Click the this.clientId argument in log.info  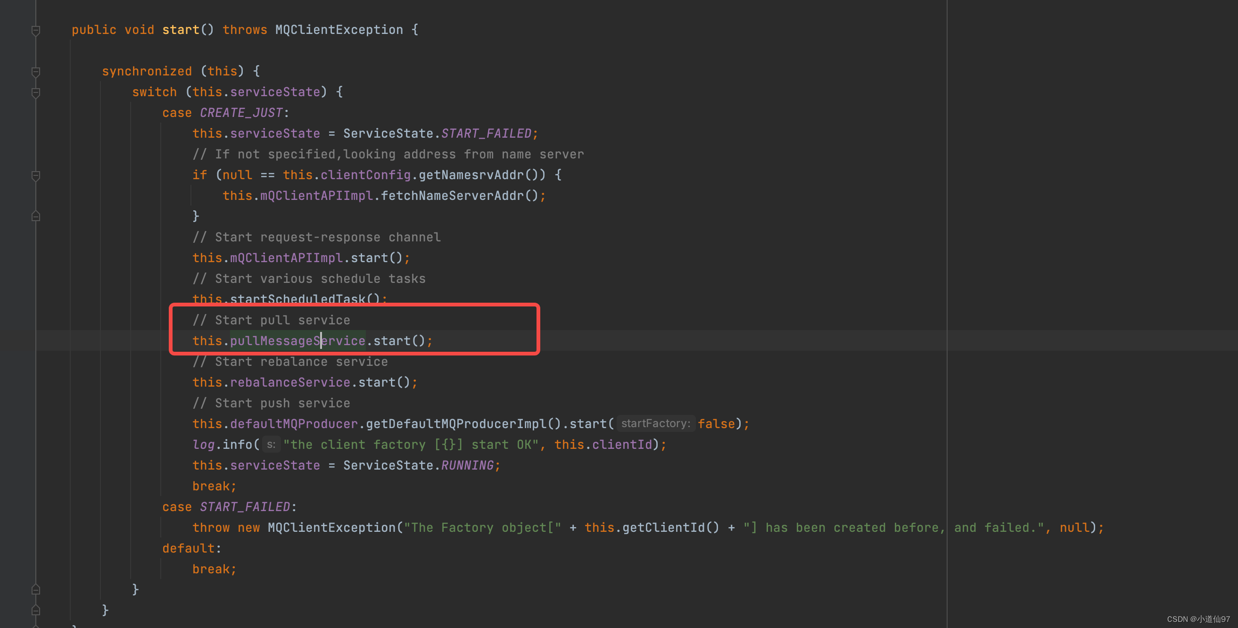[603, 445]
